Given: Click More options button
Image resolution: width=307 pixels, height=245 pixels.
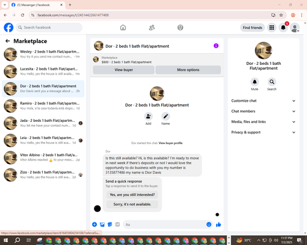Looking at the screenshot, I should click(188, 70).
